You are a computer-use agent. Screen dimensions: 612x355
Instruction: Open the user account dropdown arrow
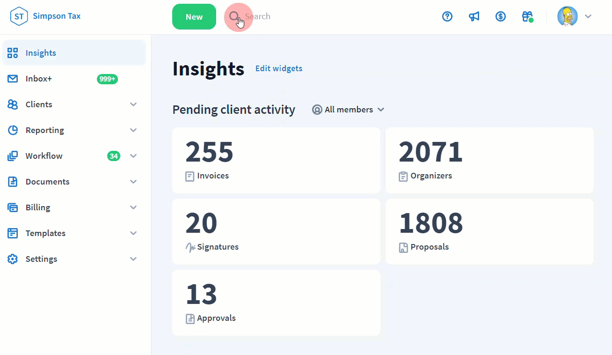(588, 16)
